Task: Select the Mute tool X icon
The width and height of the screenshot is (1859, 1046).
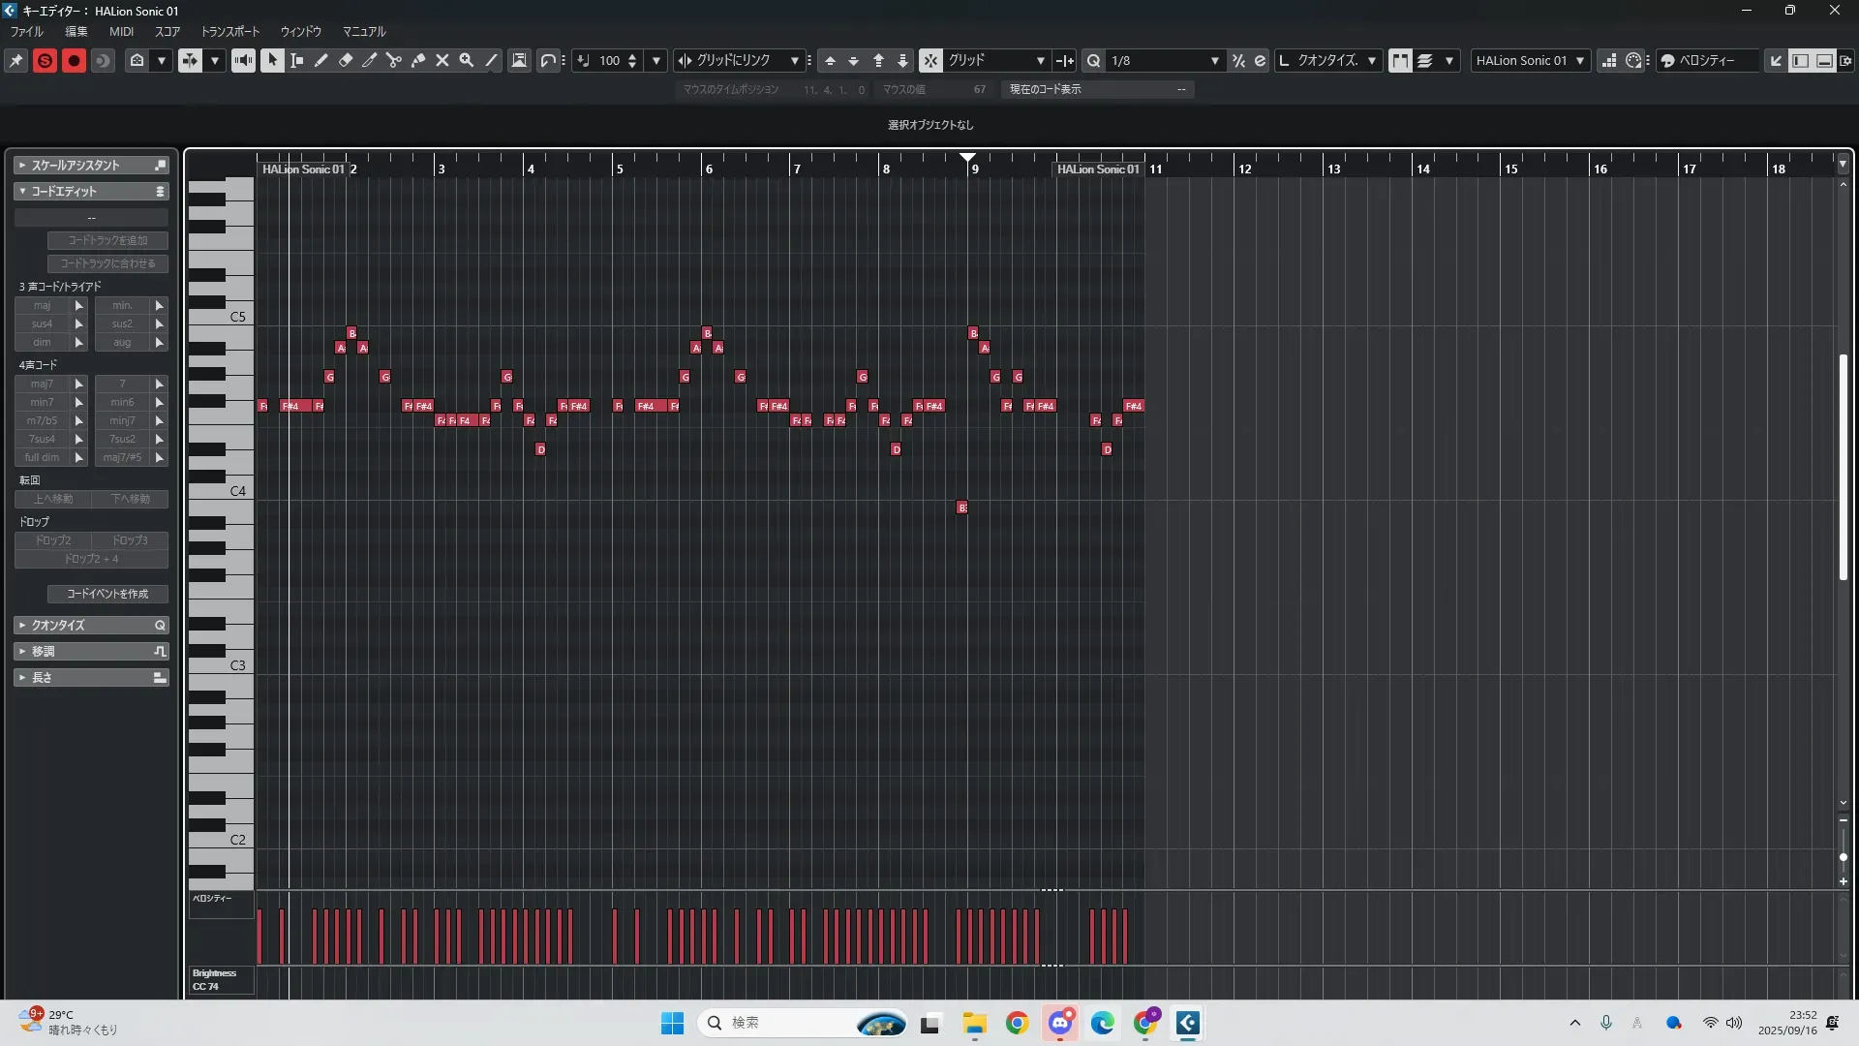Action: click(x=442, y=60)
